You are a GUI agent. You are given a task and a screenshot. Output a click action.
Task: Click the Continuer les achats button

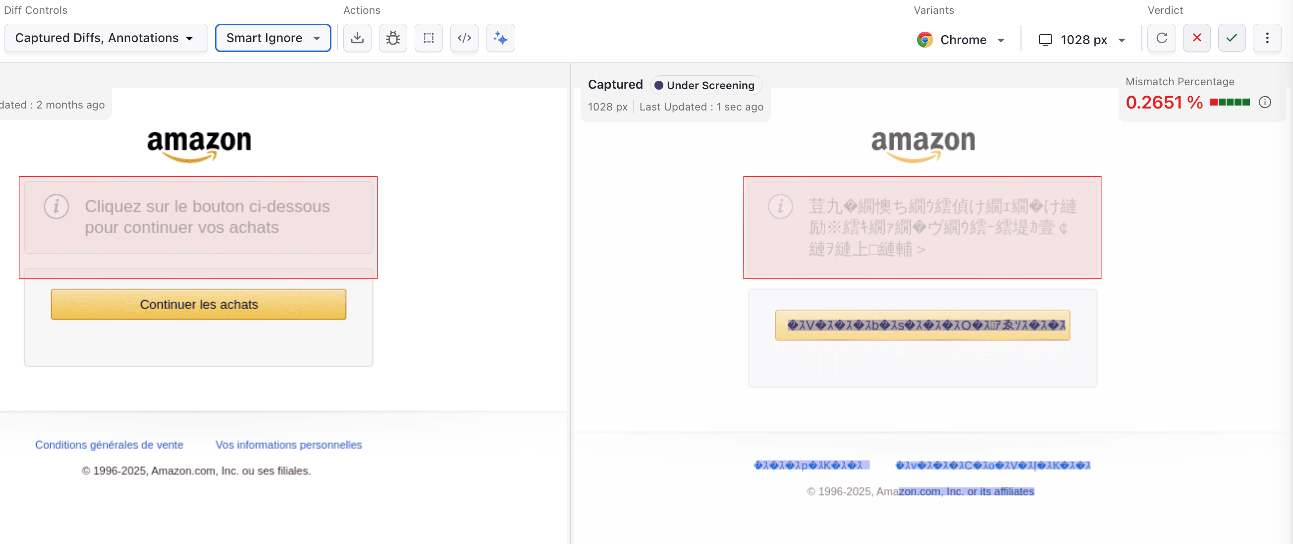tap(198, 304)
